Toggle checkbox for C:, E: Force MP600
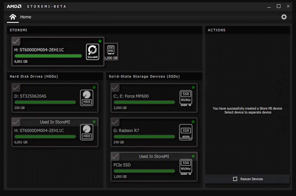 115,87
